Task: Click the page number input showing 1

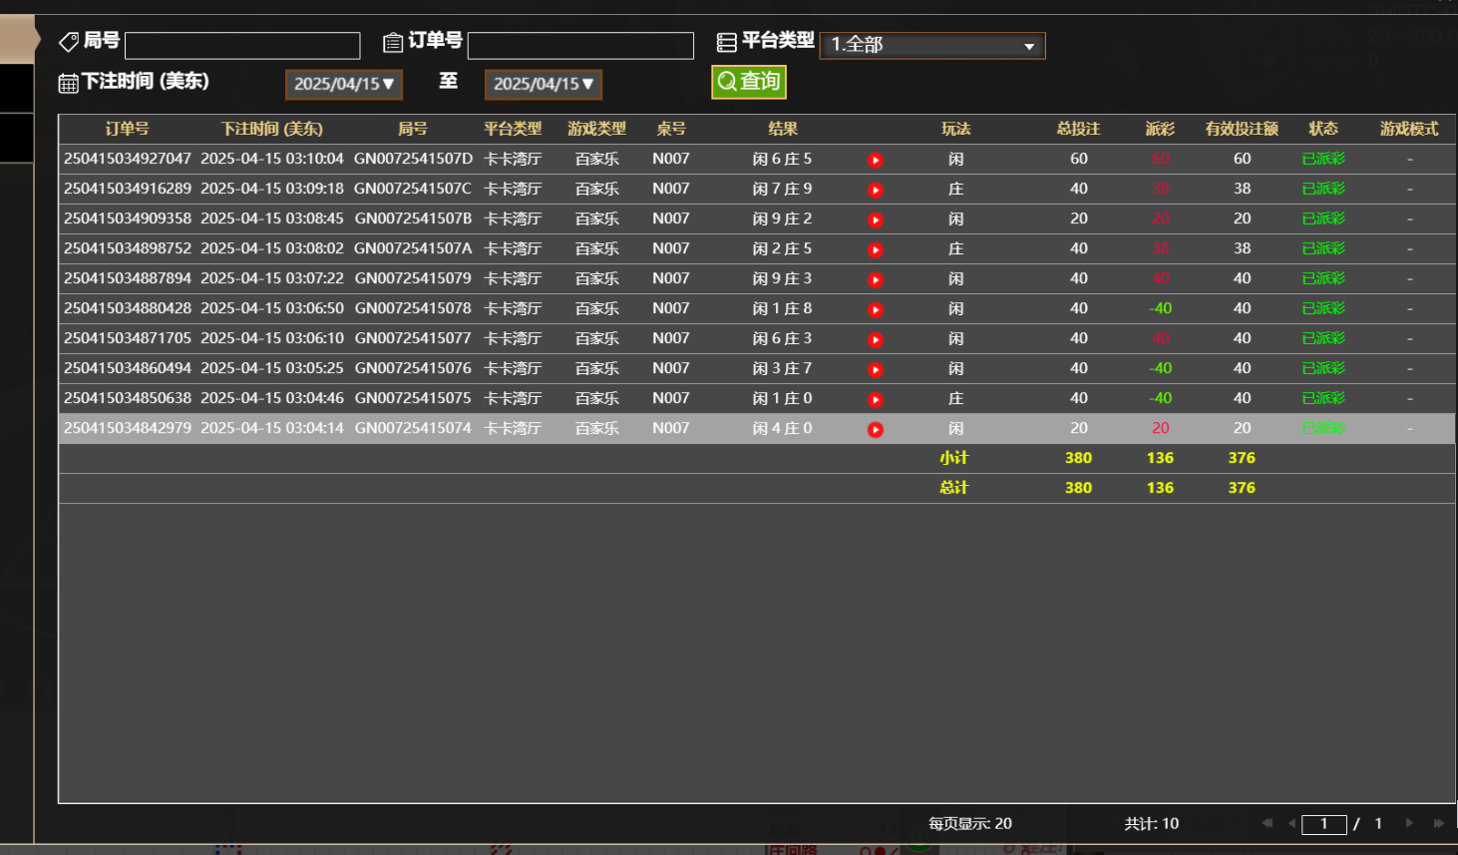Action: 1323,823
